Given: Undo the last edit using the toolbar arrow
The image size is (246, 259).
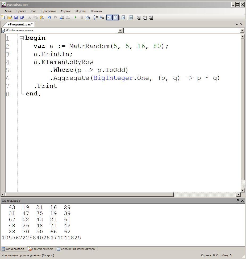Looking at the screenshot, I should (49, 18).
